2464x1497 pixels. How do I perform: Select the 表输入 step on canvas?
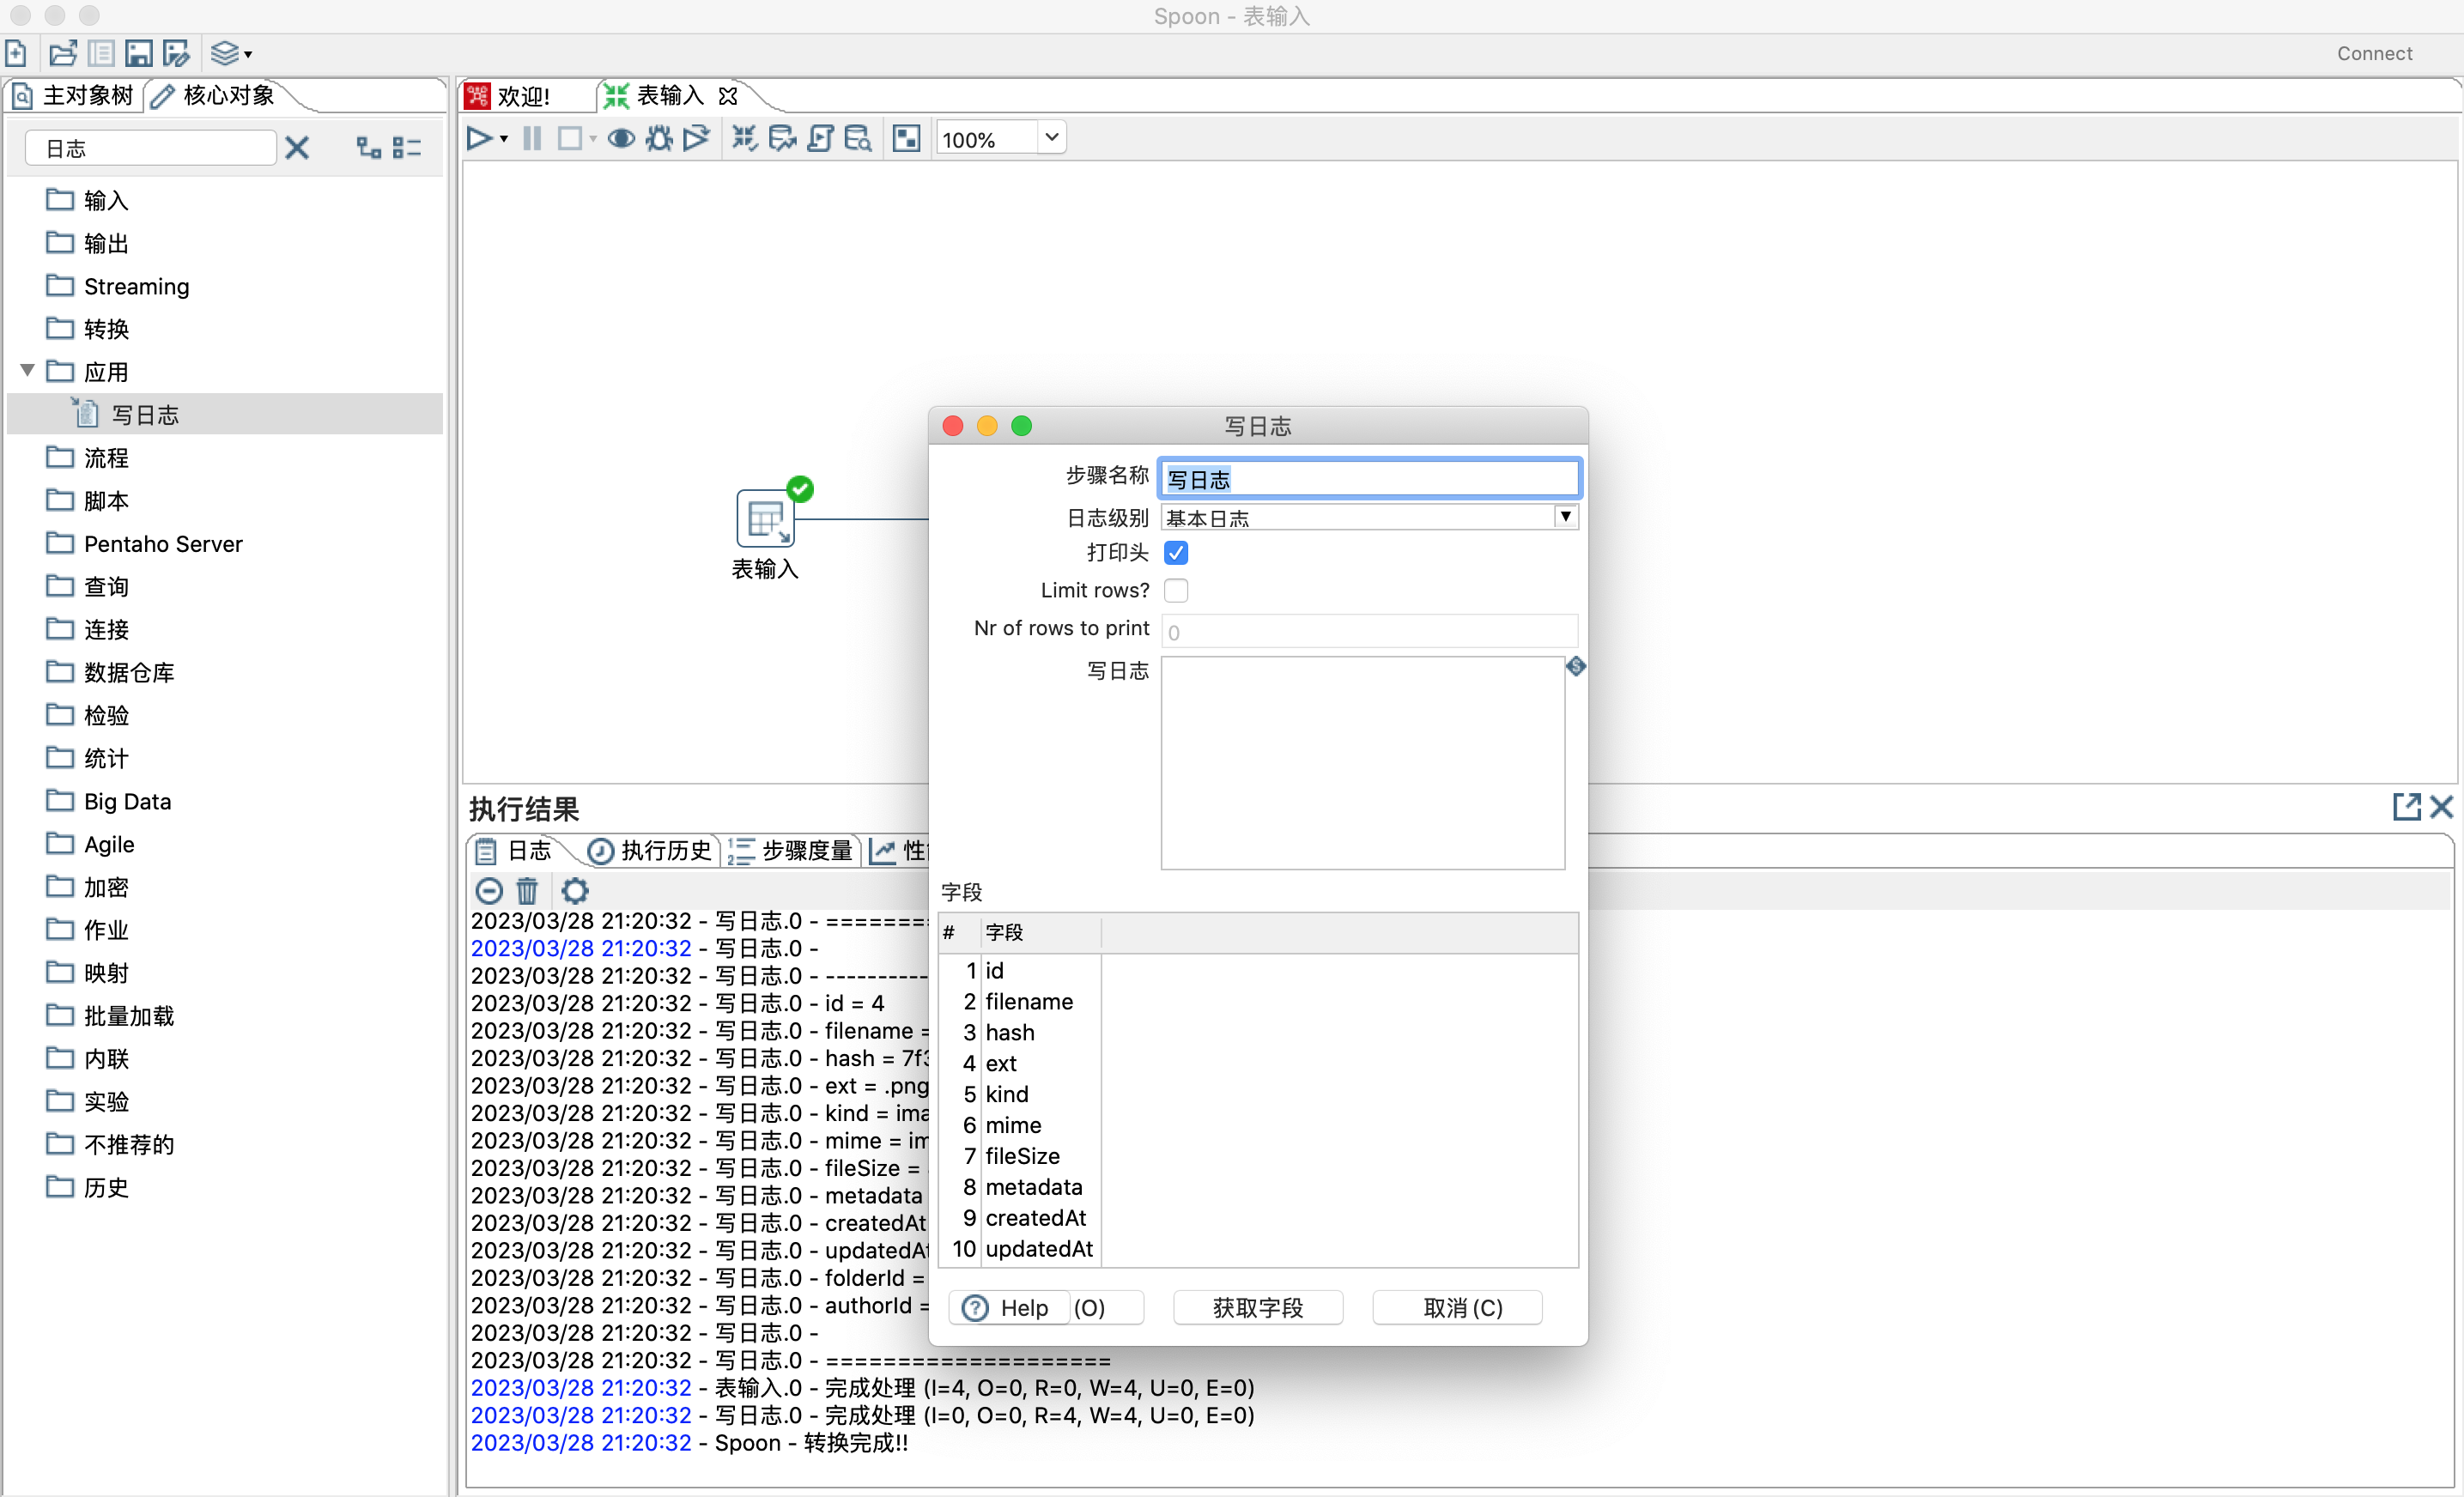click(765, 518)
